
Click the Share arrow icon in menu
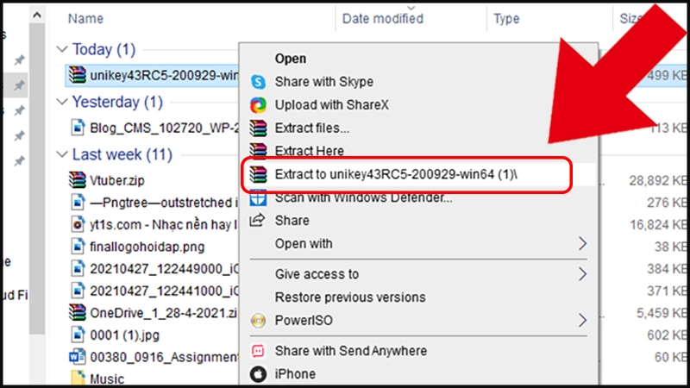coord(258,221)
